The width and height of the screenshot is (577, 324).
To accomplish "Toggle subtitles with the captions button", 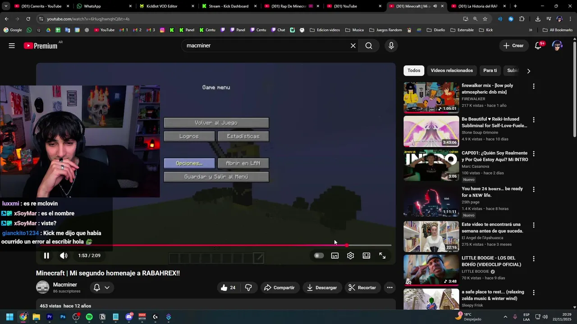I will [335, 256].
